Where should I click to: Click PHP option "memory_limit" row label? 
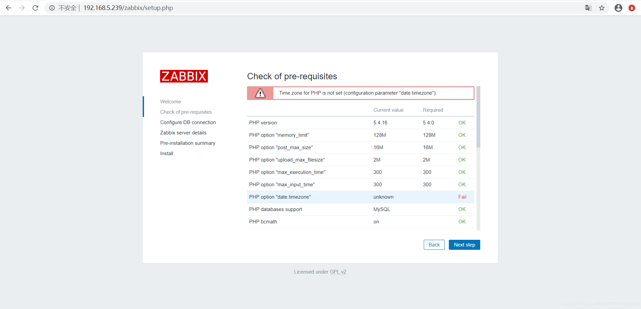tap(279, 135)
